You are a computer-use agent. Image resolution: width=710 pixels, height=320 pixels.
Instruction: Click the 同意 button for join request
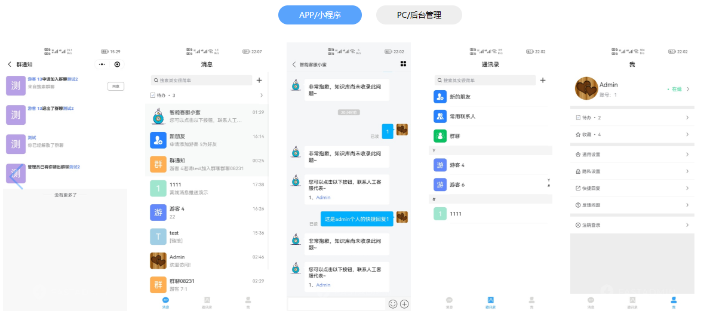click(x=116, y=87)
